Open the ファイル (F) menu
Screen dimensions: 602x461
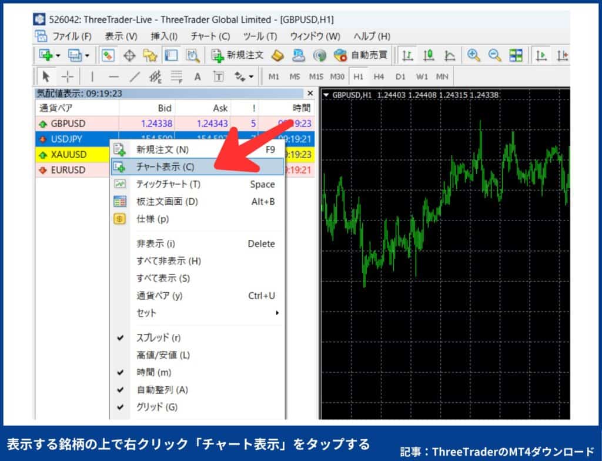pyautogui.click(x=72, y=36)
